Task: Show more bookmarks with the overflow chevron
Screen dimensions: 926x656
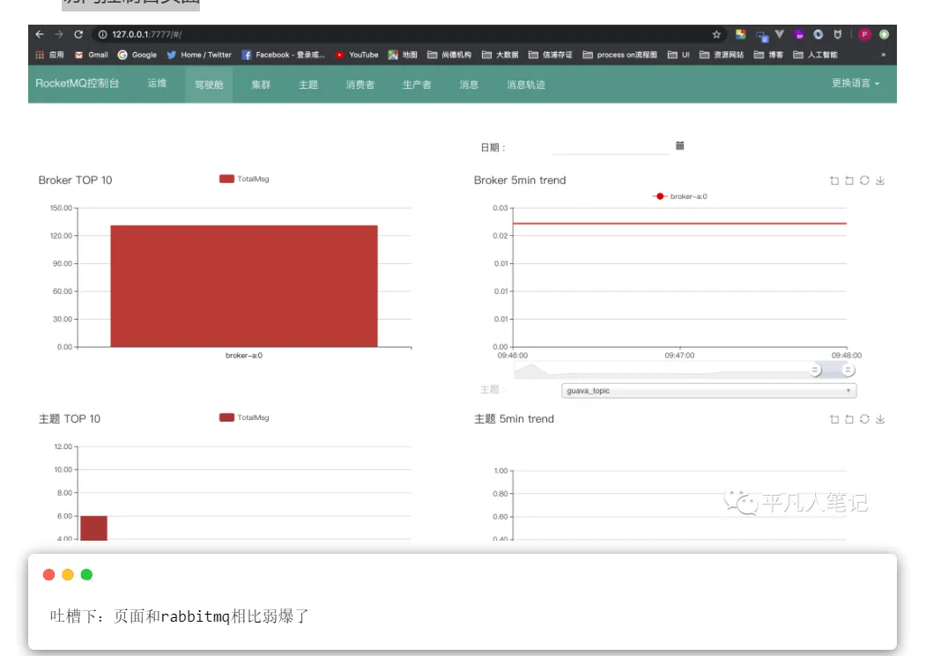Action: point(884,55)
